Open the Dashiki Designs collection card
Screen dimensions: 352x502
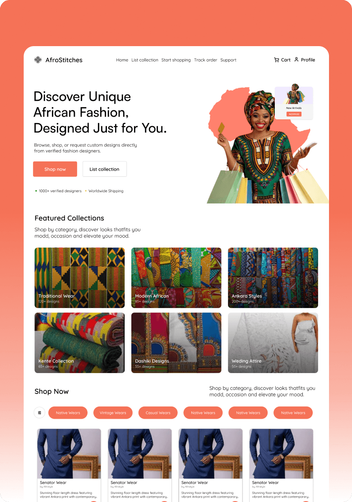(x=176, y=342)
